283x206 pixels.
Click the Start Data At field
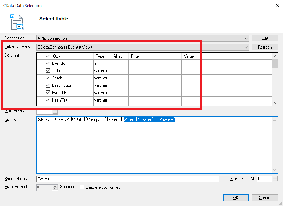coord(265,179)
